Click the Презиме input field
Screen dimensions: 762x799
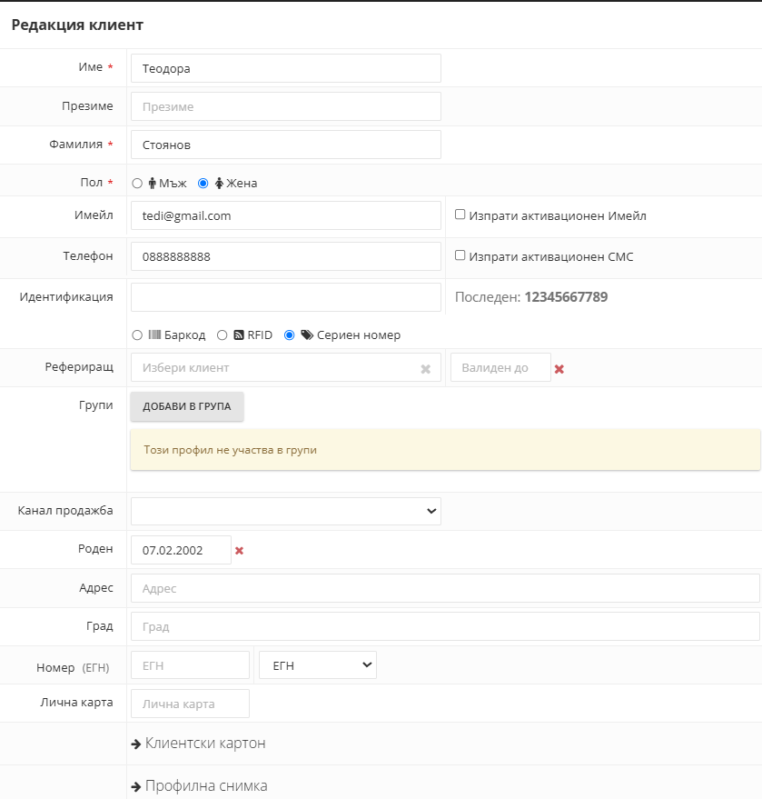click(x=286, y=106)
